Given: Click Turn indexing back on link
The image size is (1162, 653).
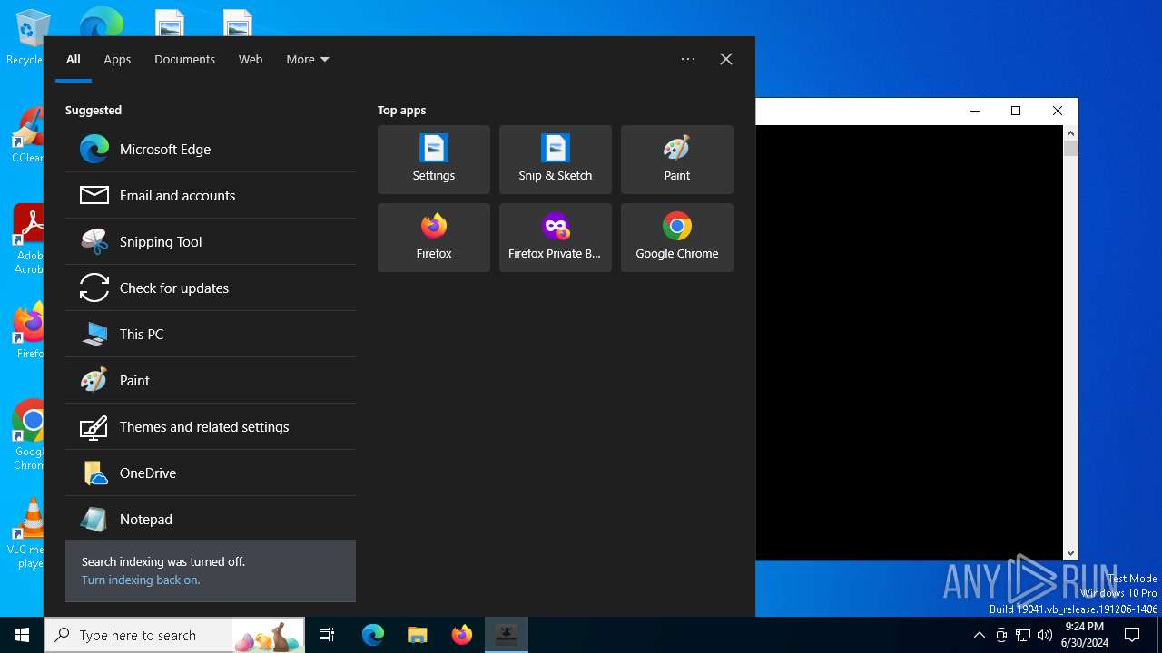Looking at the screenshot, I should tap(141, 580).
